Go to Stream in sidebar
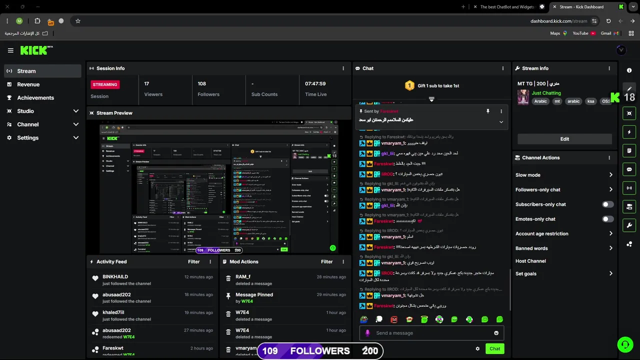 point(43,71)
